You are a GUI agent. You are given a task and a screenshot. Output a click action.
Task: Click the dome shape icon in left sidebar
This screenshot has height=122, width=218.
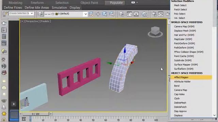4,88
